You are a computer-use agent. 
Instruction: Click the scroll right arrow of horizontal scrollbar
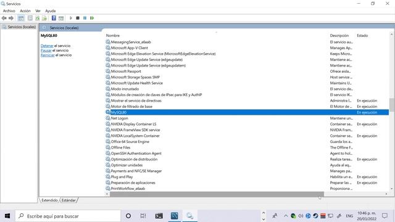coord(386,194)
